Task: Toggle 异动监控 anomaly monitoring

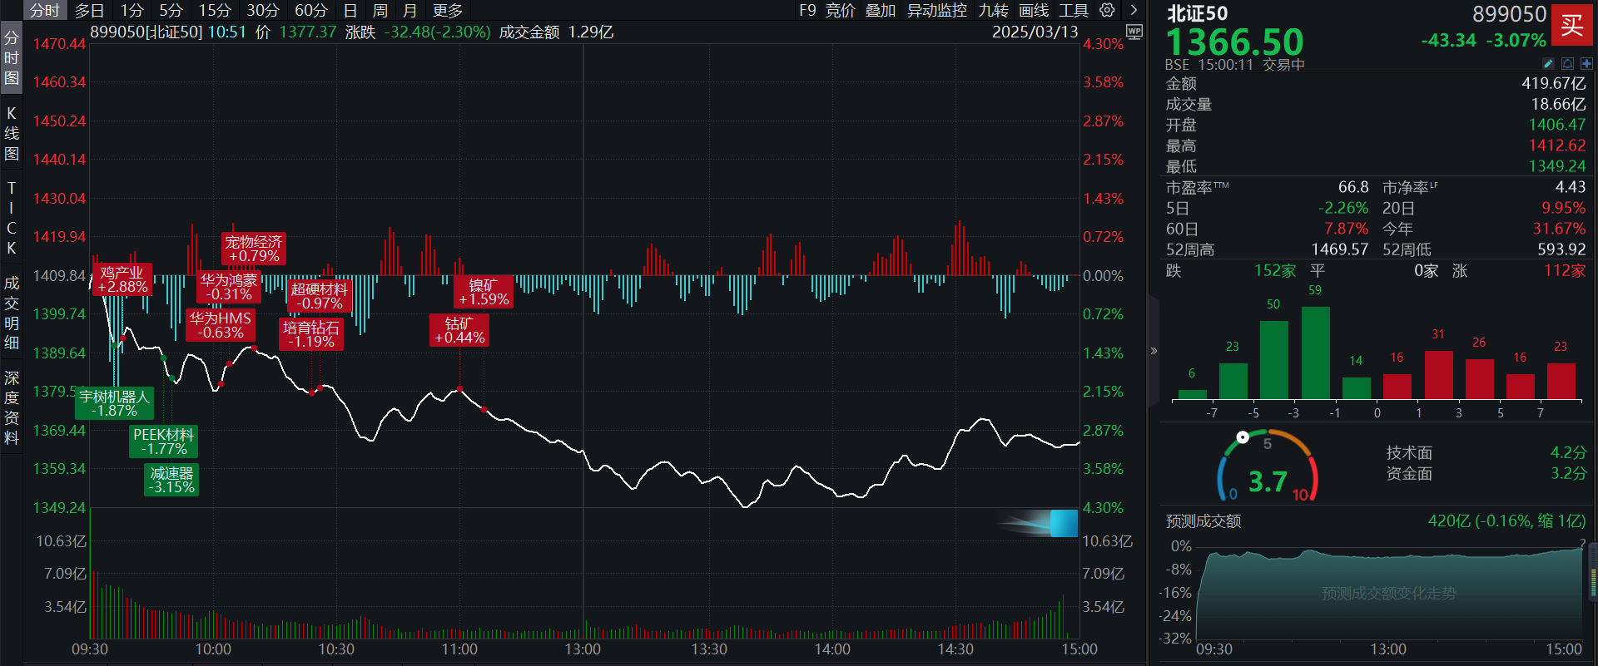Action: (936, 10)
